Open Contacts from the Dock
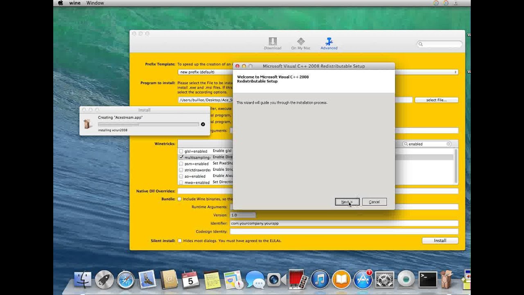Image resolution: width=524 pixels, height=295 pixels. click(x=169, y=279)
